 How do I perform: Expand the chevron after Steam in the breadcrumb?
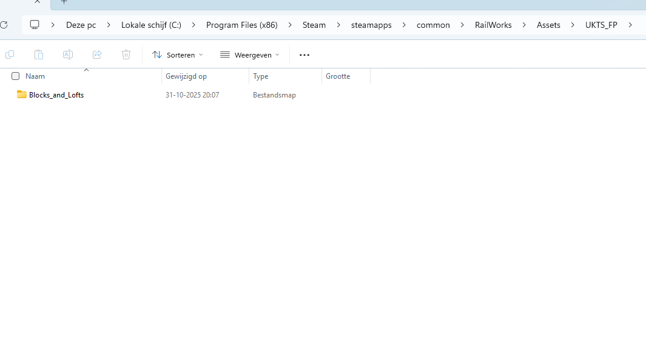(x=338, y=25)
